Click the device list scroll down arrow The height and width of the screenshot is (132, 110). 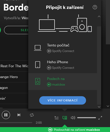click(x=99, y=107)
